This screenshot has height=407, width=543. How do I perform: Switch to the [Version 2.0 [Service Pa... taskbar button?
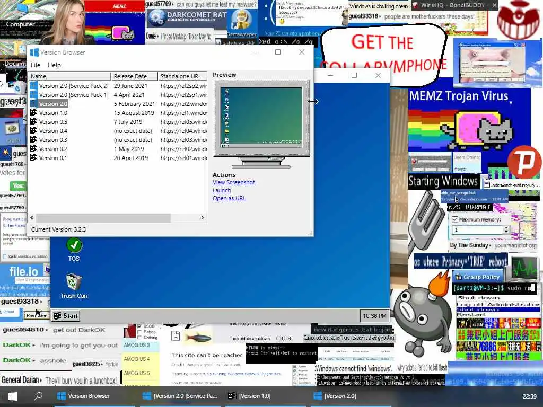pos(180,396)
